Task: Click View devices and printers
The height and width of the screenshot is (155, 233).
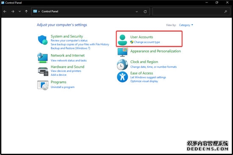Action: [66, 71]
